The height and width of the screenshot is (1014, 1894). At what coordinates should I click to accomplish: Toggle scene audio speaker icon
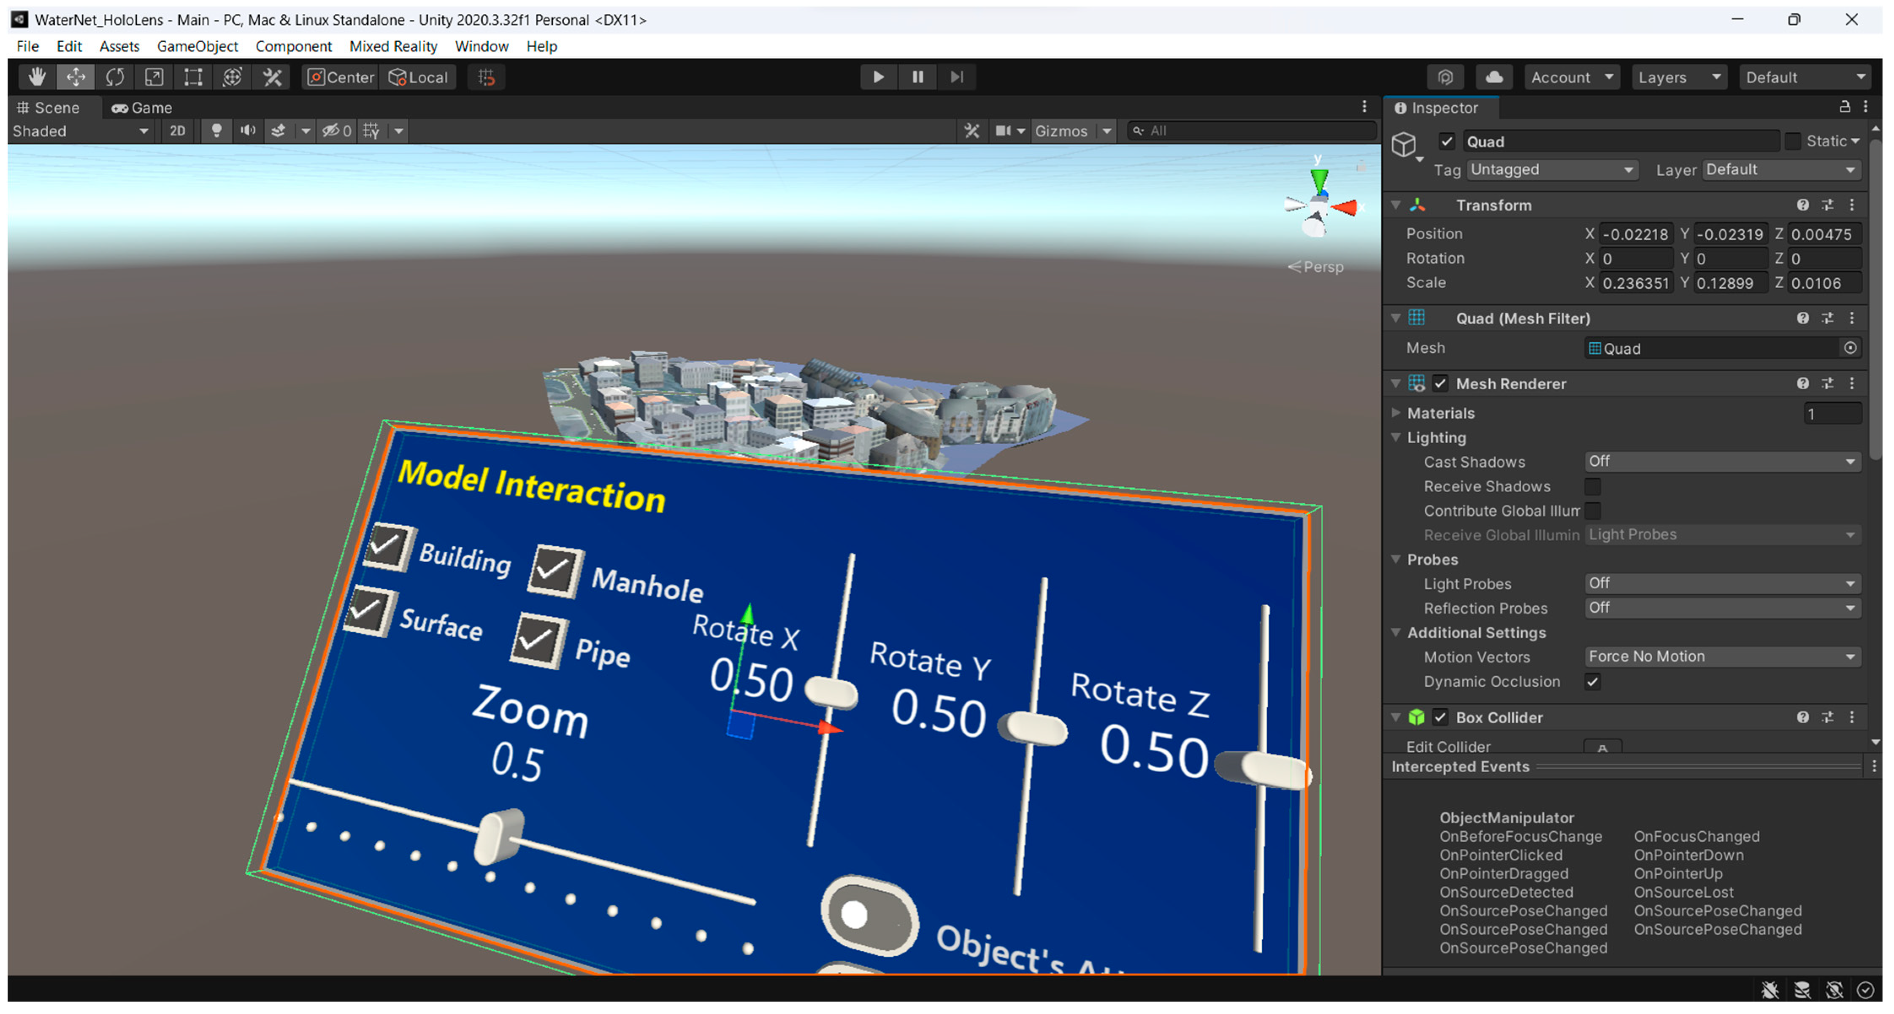click(248, 131)
